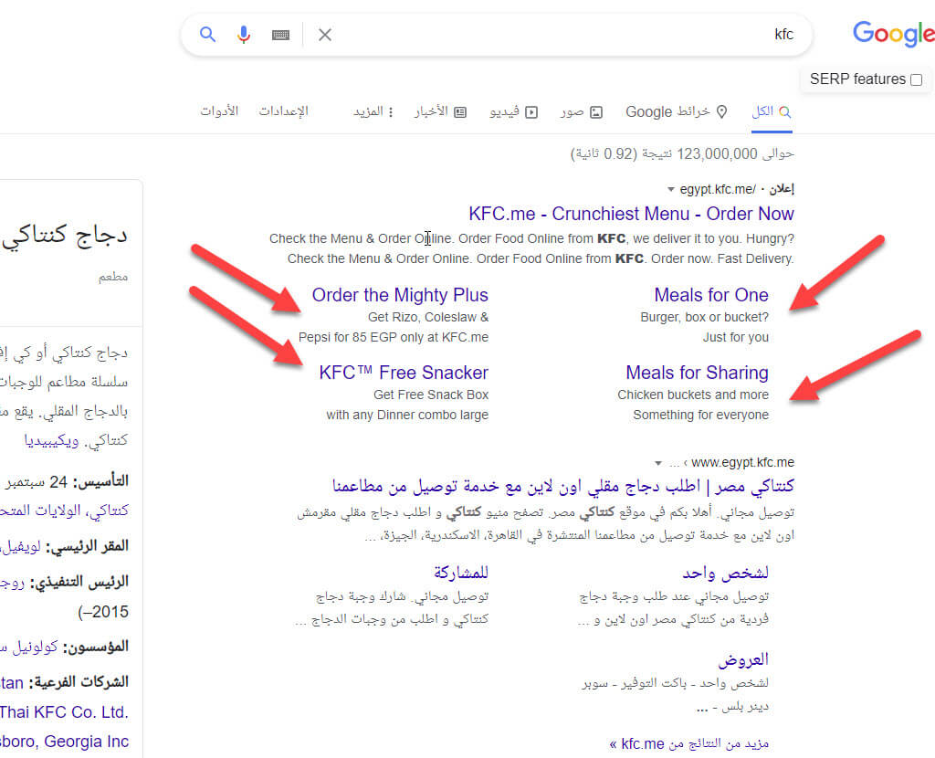
Task: Open the Meals for Sharing sitelink
Action: coord(697,373)
